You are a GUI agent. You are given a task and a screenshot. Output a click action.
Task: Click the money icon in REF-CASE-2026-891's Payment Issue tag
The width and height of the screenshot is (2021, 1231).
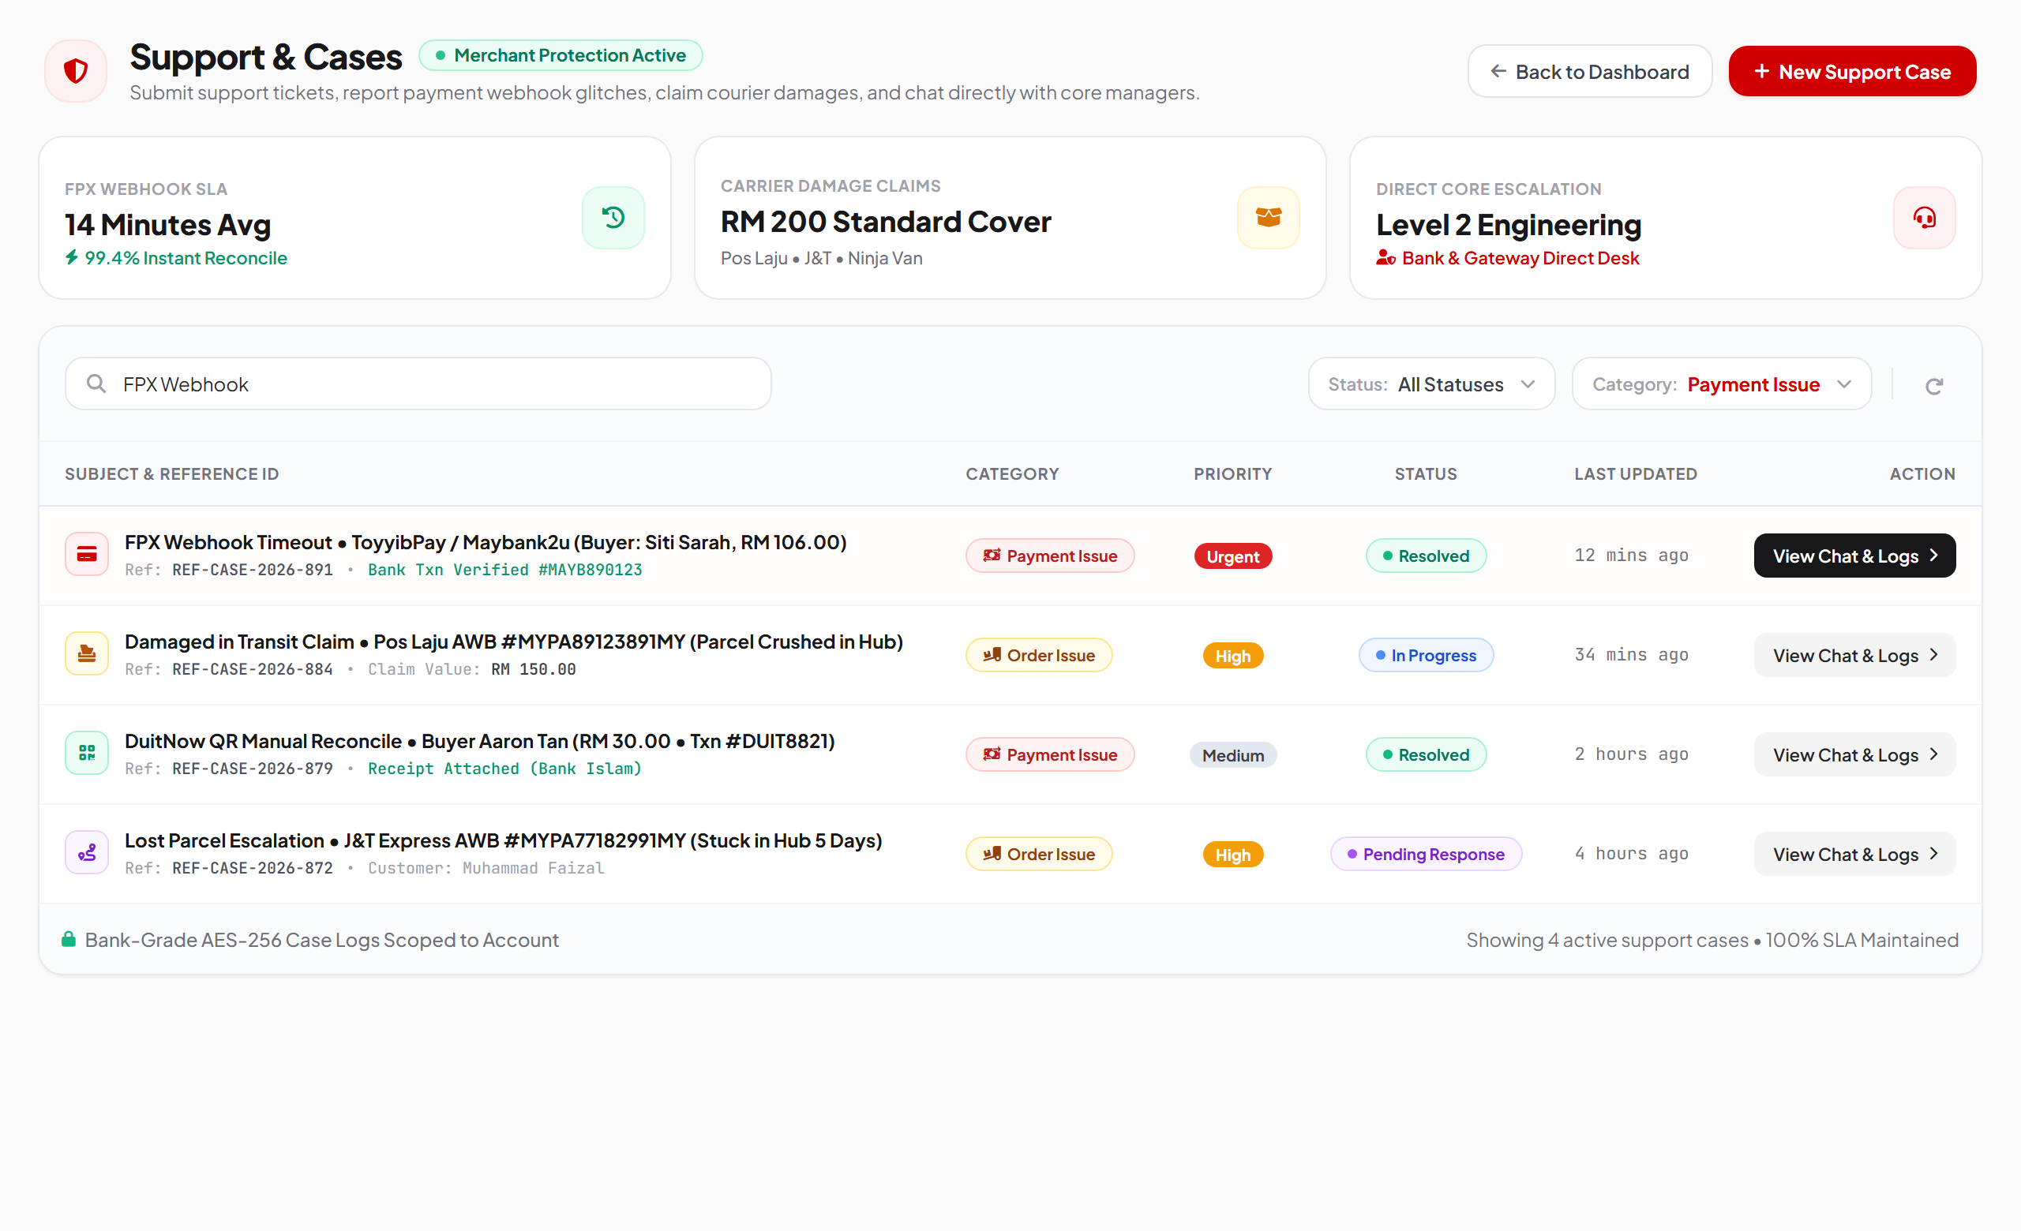992,556
